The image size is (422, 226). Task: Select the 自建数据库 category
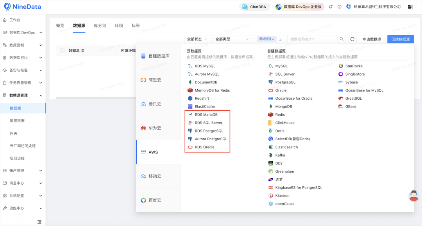click(x=158, y=56)
